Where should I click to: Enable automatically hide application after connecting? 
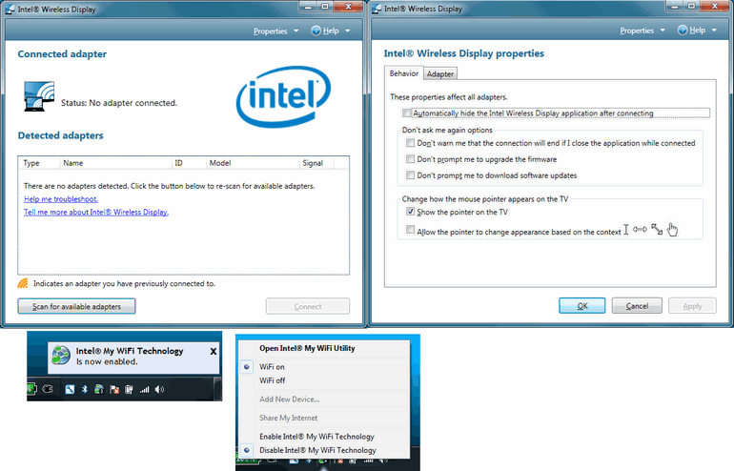(x=406, y=113)
